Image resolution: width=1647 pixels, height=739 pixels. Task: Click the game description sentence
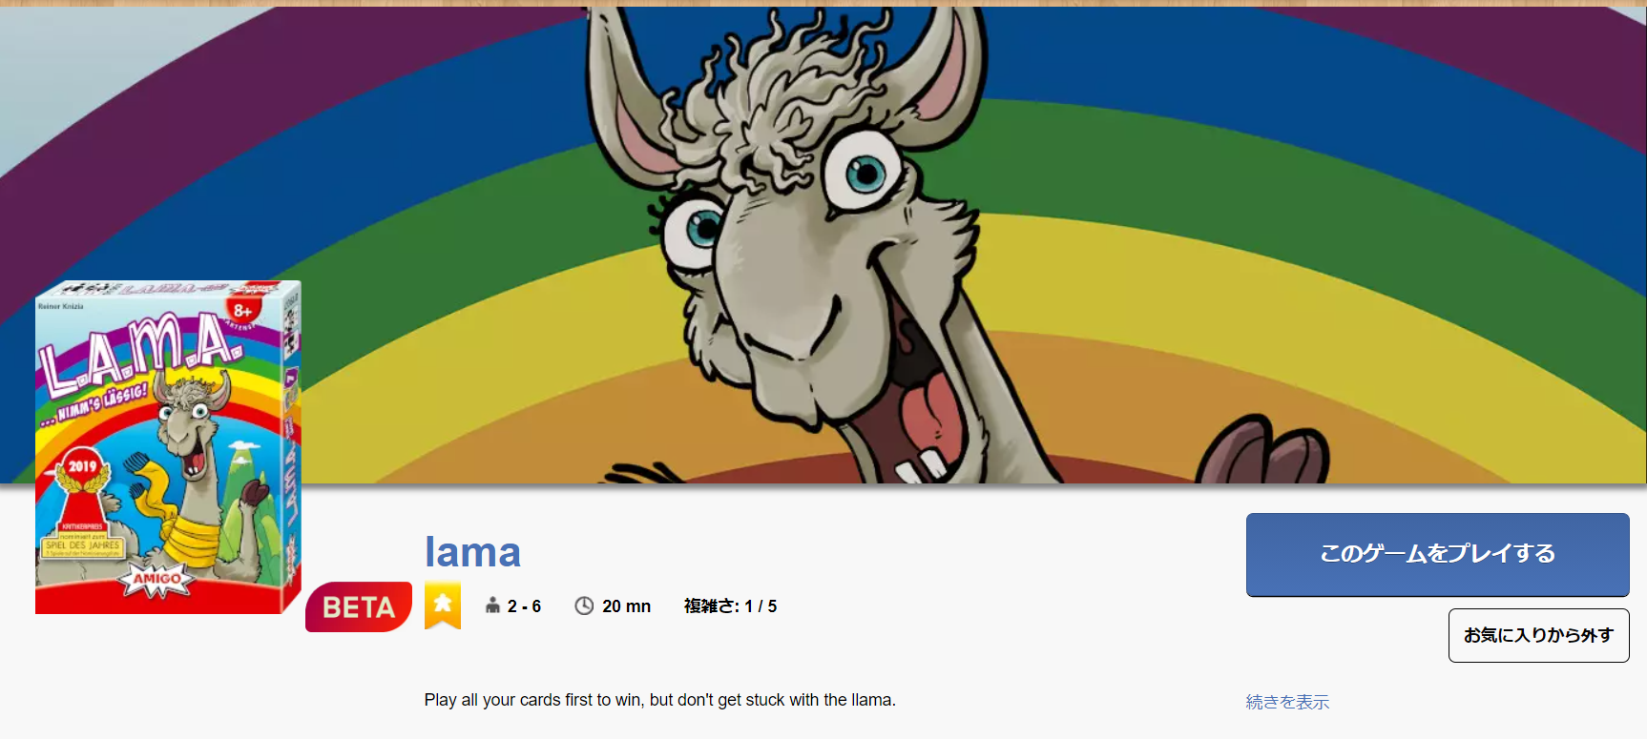click(659, 700)
